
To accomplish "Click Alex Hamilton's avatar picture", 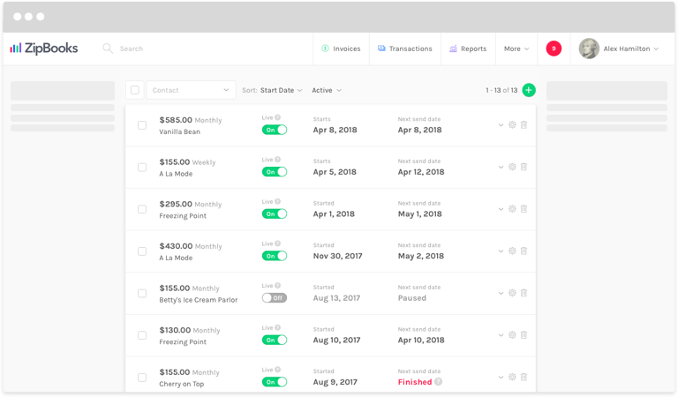I will click(x=589, y=49).
